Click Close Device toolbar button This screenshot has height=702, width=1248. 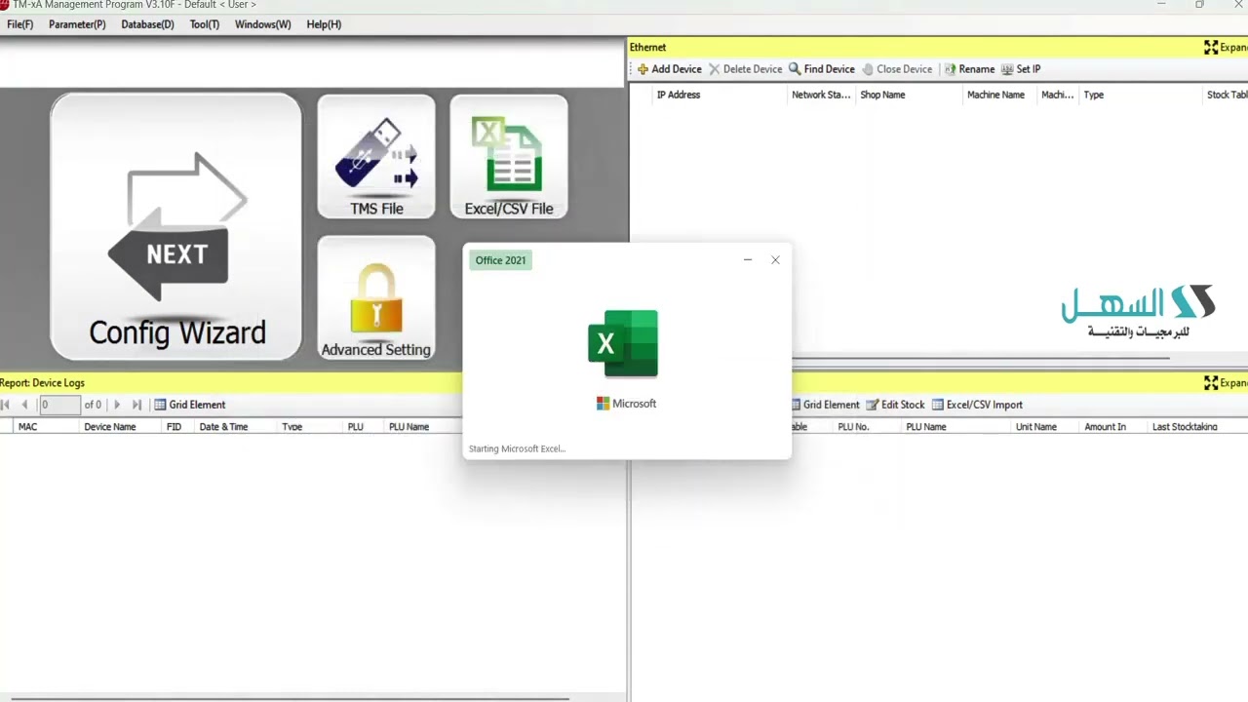pos(897,69)
